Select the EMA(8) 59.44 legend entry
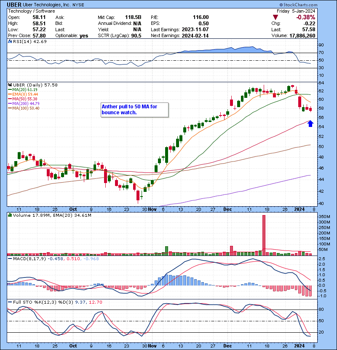 [x=23, y=94]
